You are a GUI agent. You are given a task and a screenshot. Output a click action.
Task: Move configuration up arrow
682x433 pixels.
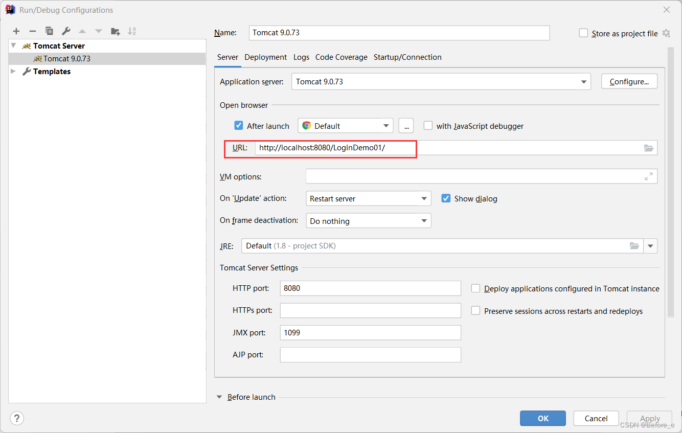pos(82,31)
